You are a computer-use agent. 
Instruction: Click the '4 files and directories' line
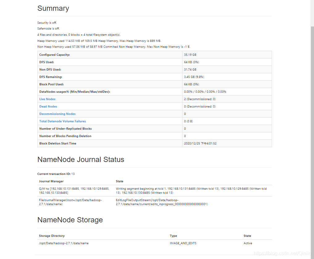(x=79, y=35)
